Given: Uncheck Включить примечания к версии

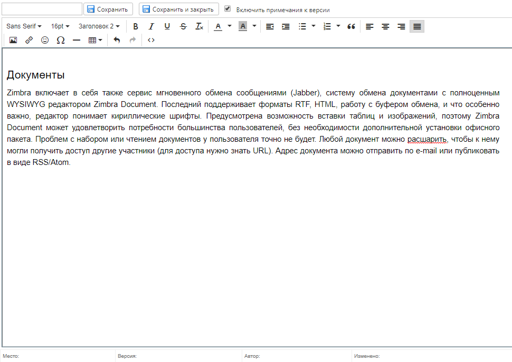Looking at the screenshot, I should tap(227, 9).
